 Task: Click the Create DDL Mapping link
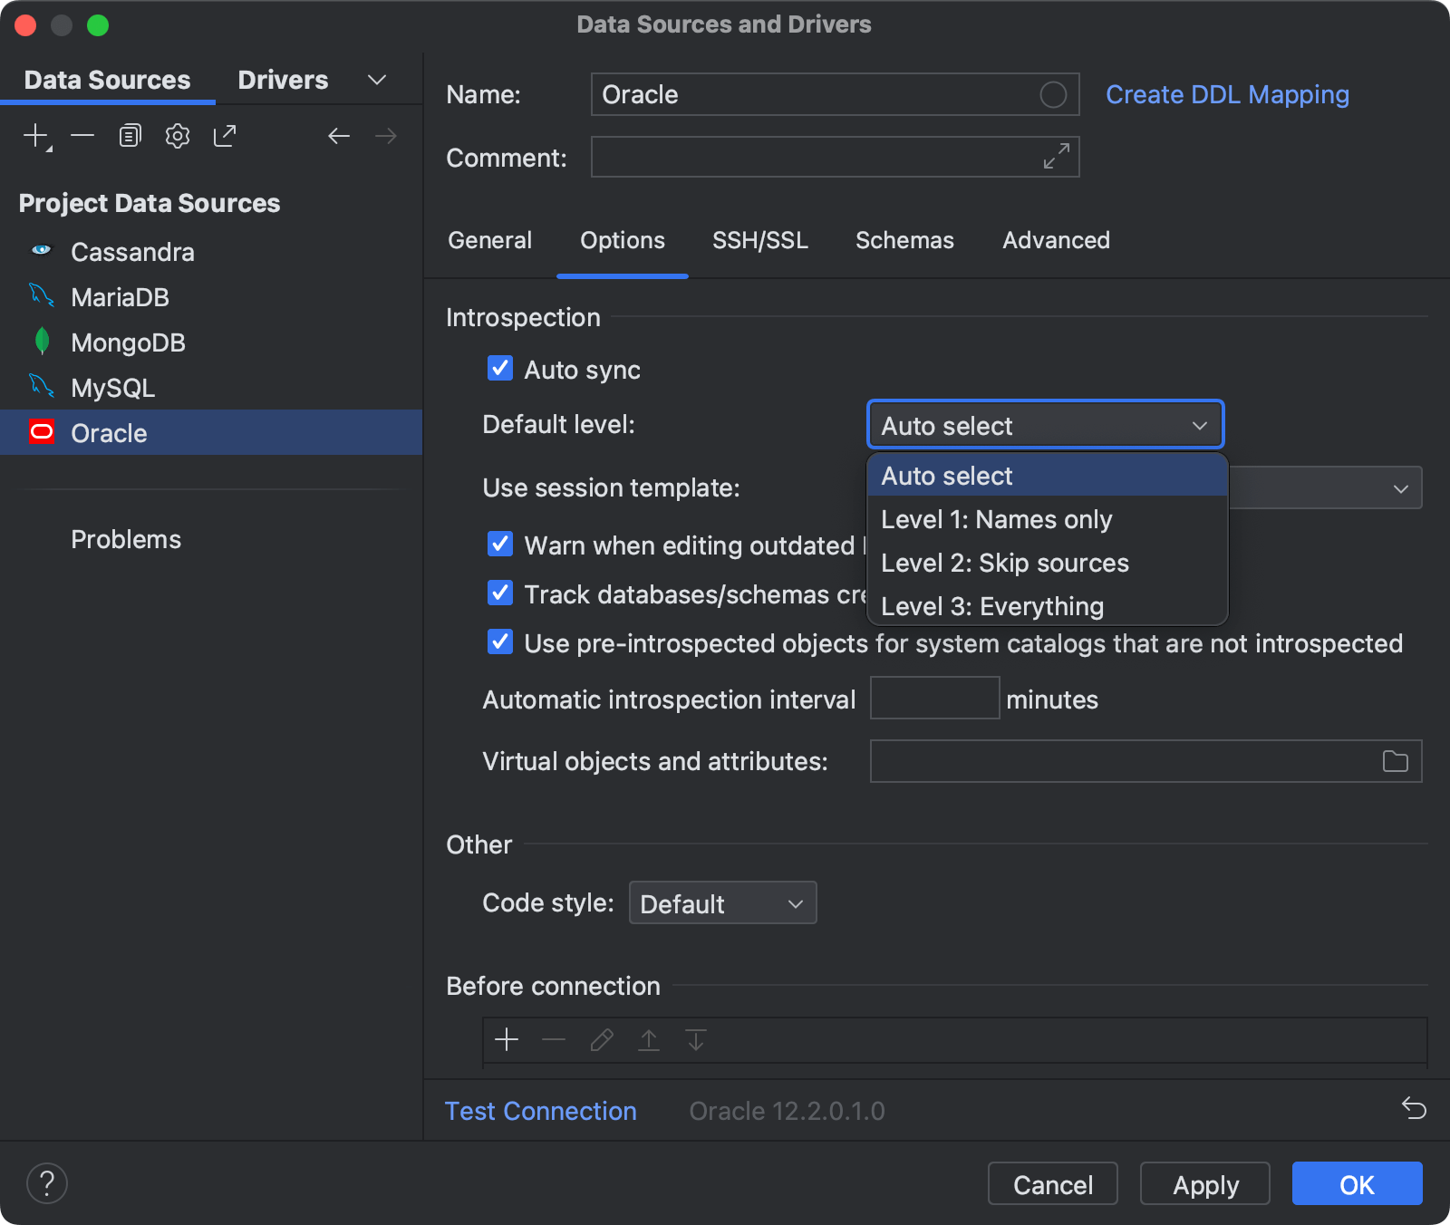tap(1227, 93)
